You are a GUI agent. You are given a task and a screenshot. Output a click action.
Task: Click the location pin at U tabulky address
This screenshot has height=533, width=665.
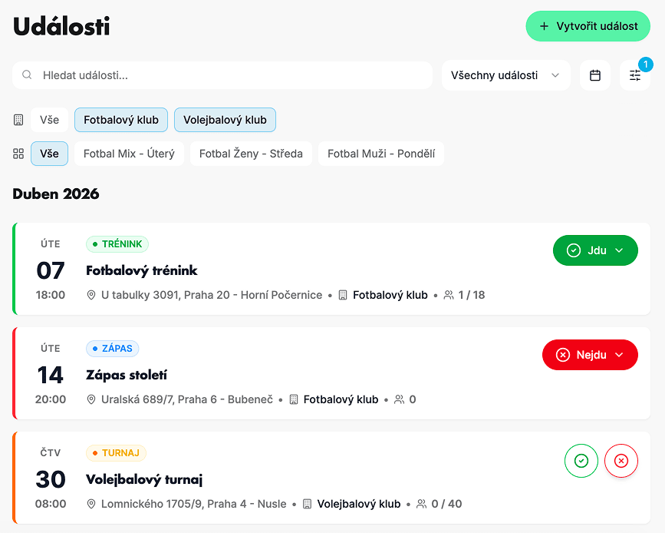coord(91,295)
